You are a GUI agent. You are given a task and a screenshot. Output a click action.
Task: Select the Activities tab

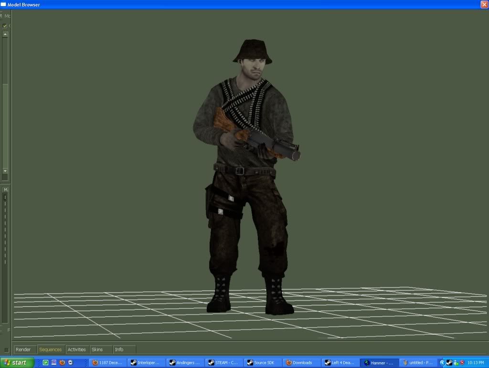77,349
